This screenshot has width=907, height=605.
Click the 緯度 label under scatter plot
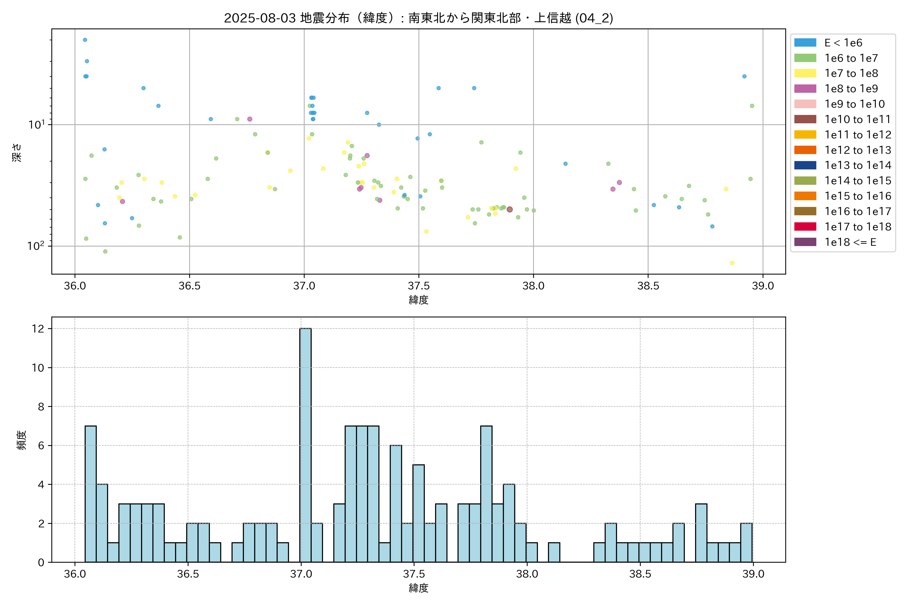[x=418, y=300]
